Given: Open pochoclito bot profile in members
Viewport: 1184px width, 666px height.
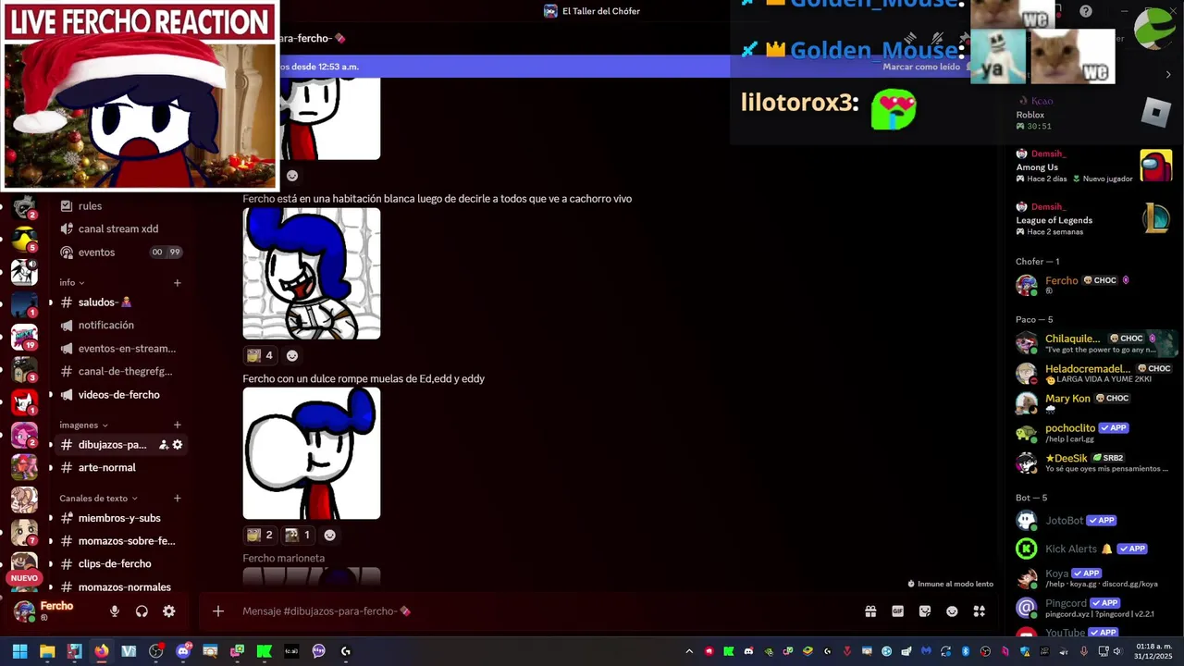Looking at the screenshot, I should click(x=1093, y=433).
